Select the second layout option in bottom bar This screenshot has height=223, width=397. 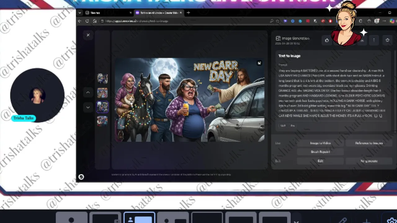coord(105,218)
